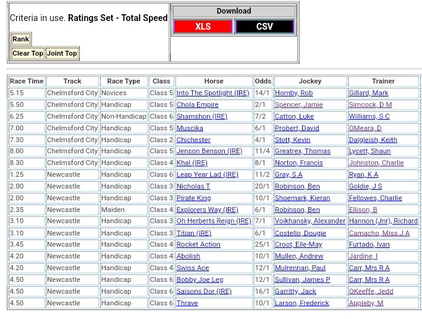
Task: Open Chola Empire horse page
Action: (x=197, y=104)
